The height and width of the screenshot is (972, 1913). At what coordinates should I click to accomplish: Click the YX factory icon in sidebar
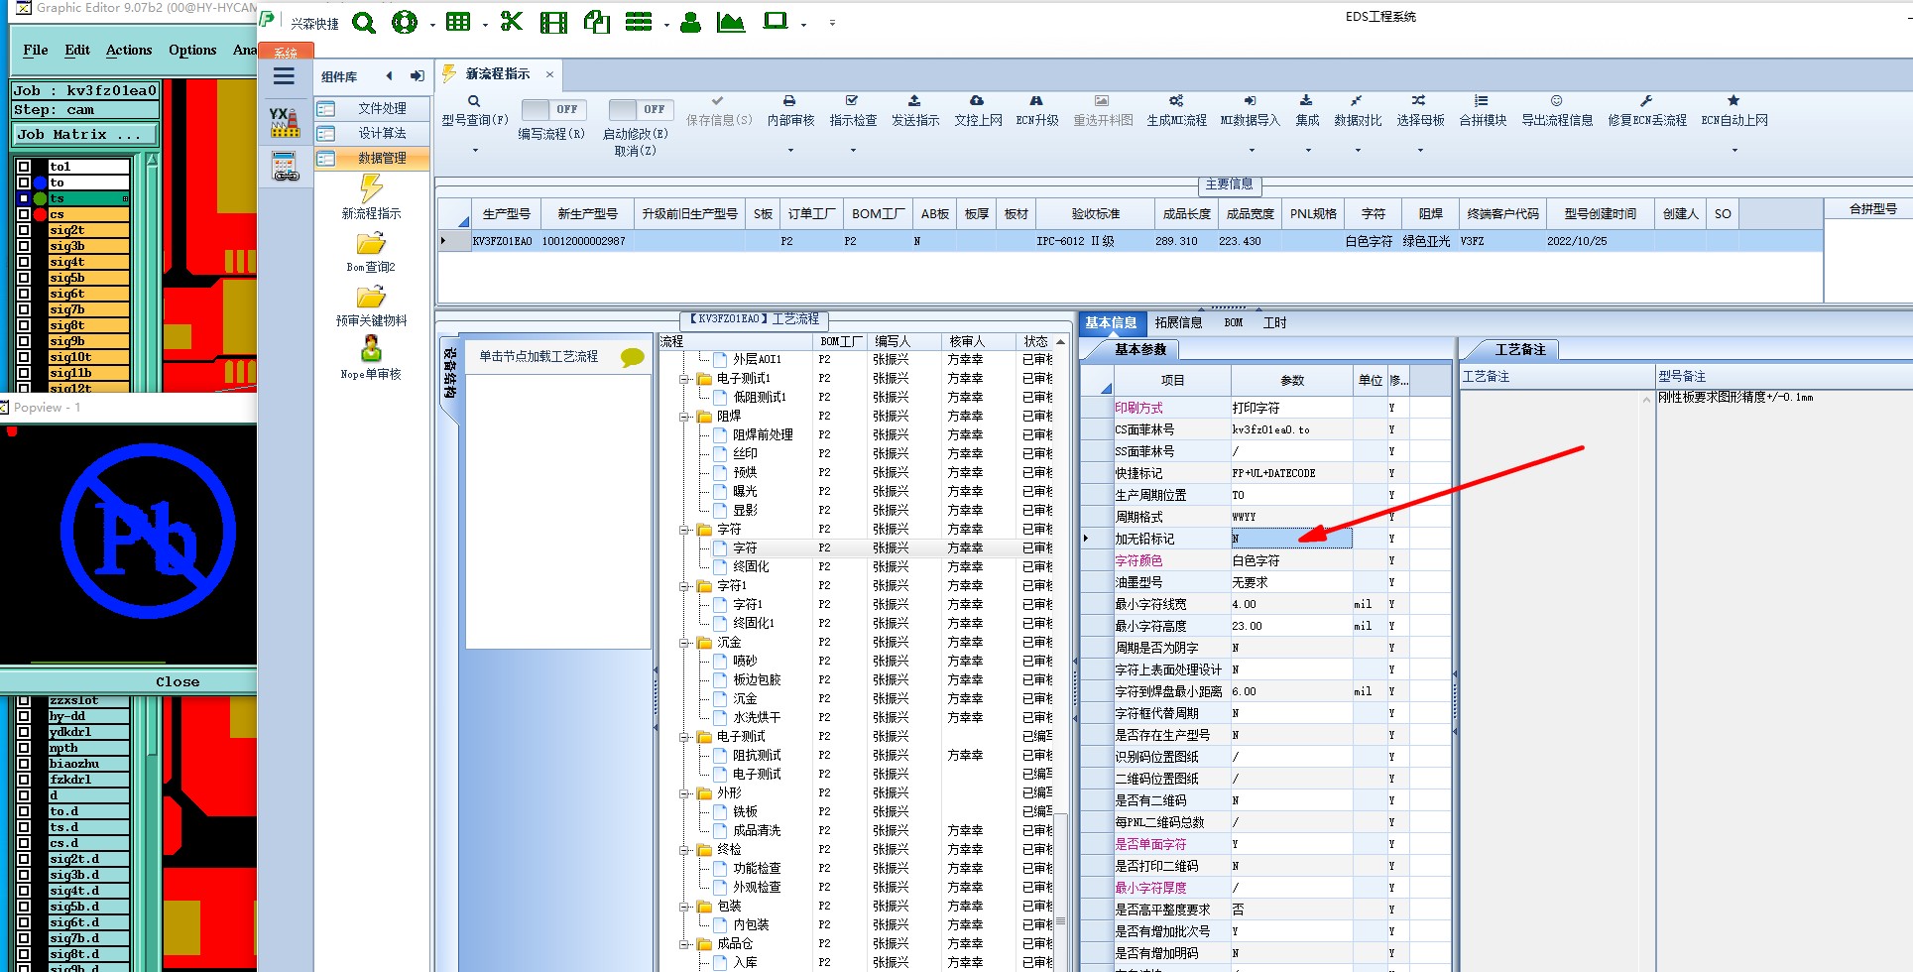point(285,122)
